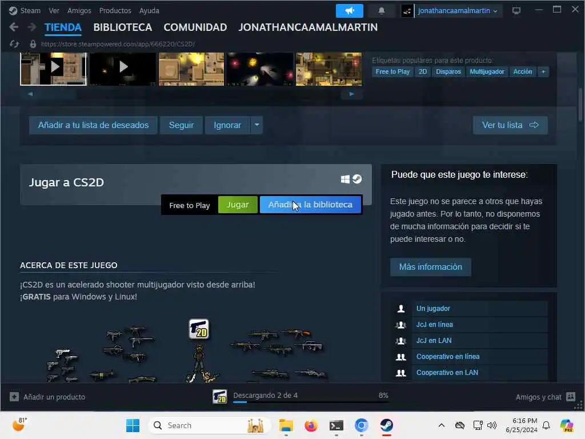The image size is (585, 439).
Task: Open the Cooperativo en línea link
Action: point(448,357)
